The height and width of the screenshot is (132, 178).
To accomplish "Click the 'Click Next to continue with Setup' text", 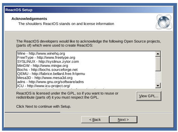I will [44, 107].
